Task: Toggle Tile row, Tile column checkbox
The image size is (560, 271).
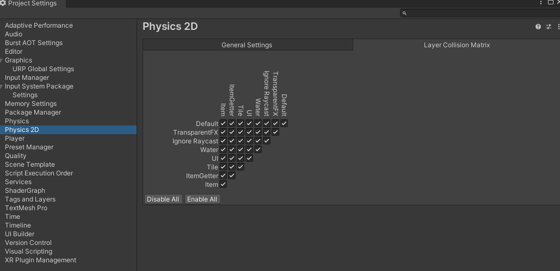Action: (x=241, y=167)
